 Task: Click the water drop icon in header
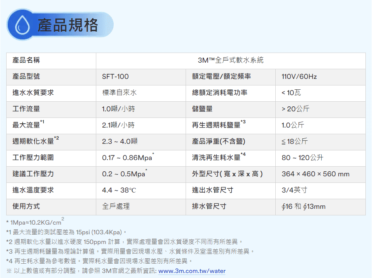pyautogui.click(x=22, y=26)
